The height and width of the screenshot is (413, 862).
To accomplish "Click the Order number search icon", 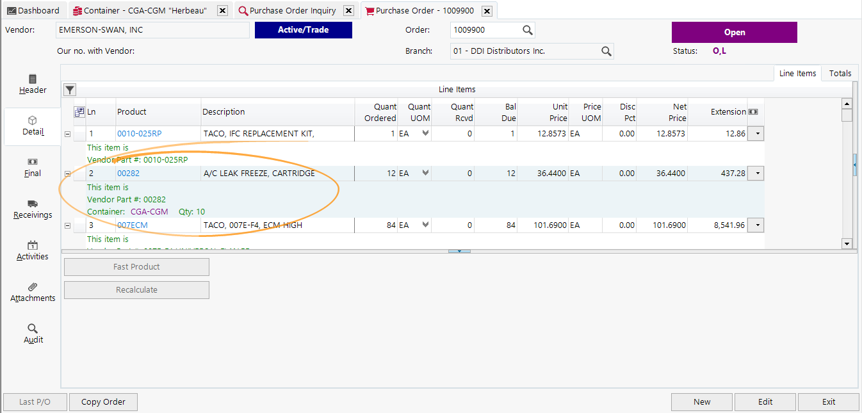I will tap(527, 30).
